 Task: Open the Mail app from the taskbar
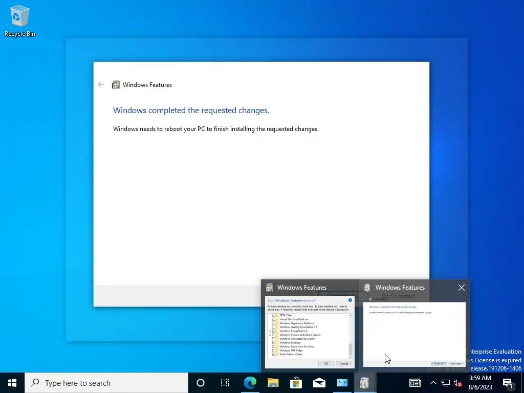tap(319, 383)
